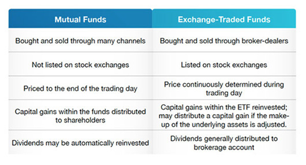Viewport: 306px width, 165px height.
Task: Select the "Bought and sold through many channels" cell
Action: (80, 41)
